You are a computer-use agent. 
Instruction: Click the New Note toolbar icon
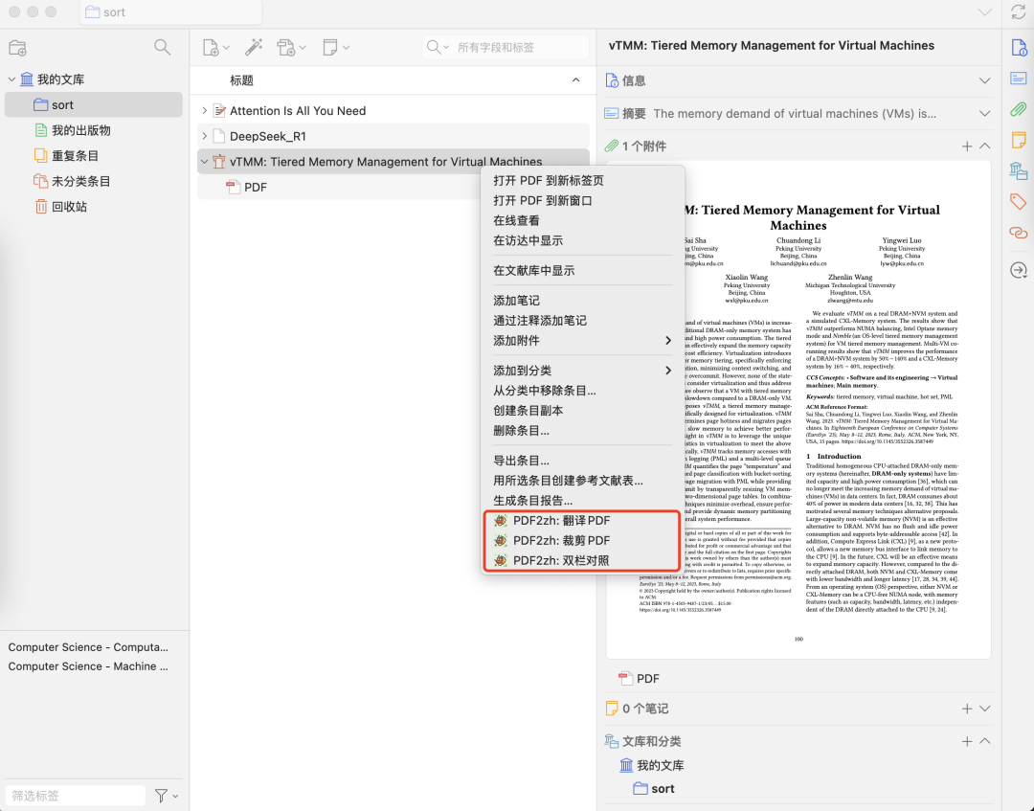(x=332, y=46)
